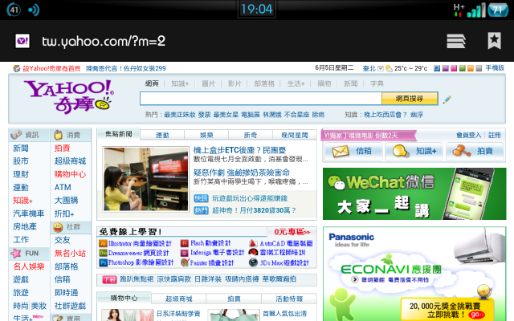Switch to the 娛樂 news tab

pyautogui.click(x=206, y=135)
